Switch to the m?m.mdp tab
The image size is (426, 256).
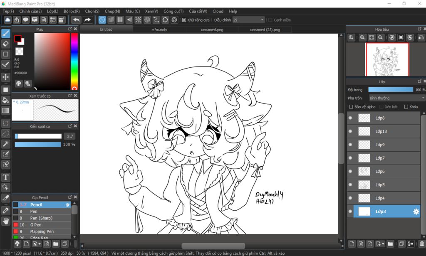coord(159,30)
